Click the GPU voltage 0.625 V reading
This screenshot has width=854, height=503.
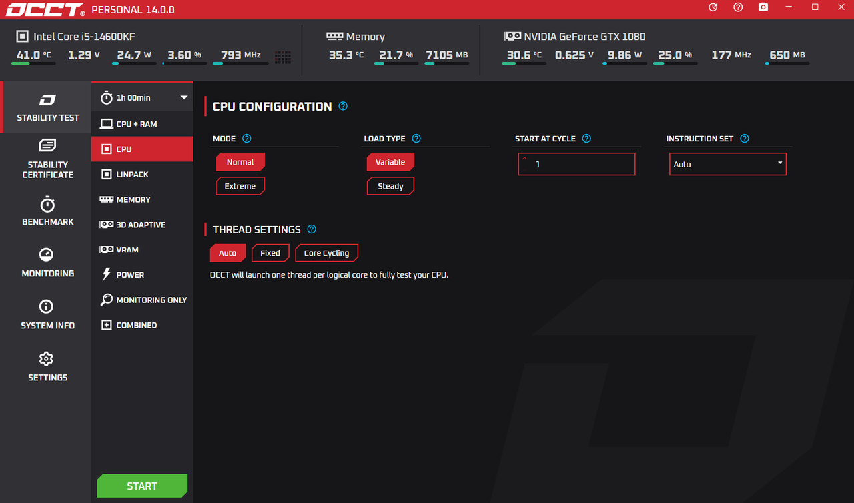click(574, 55)
